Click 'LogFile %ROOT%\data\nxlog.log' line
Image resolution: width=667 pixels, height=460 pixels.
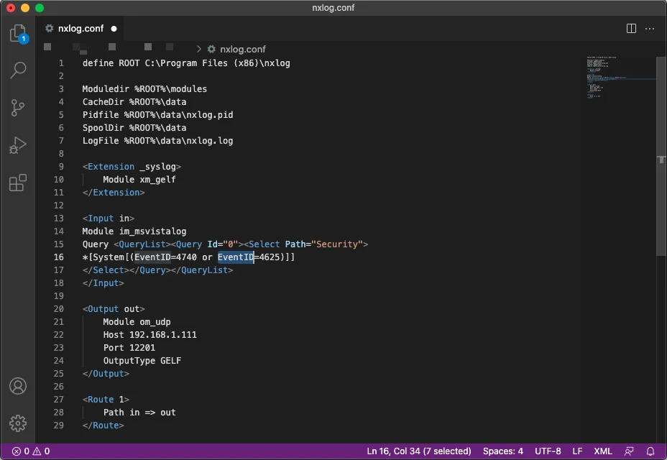(x=158, y=141)
